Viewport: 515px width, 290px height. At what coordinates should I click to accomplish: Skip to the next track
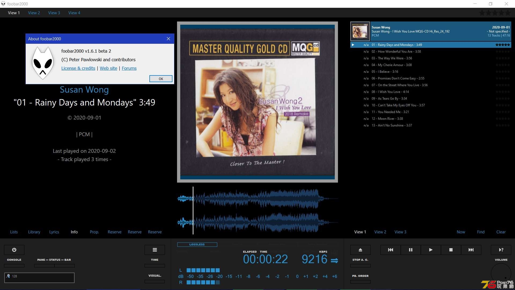471,250
